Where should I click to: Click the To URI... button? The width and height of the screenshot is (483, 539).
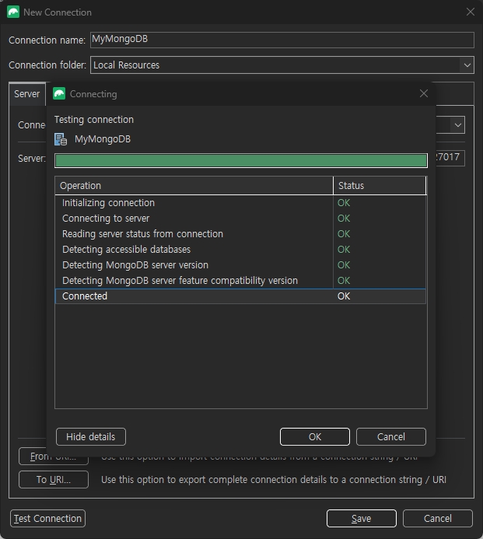pyautogui.click(x=54, y=480)
